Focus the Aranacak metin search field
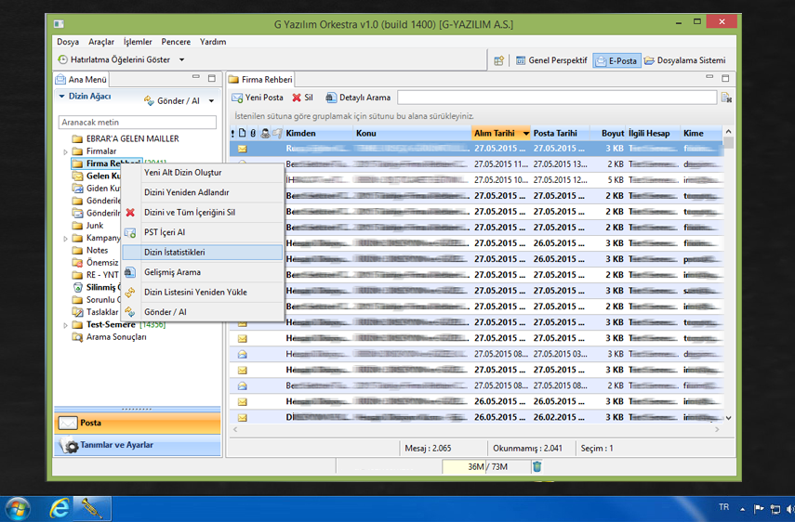 (138, 122)
